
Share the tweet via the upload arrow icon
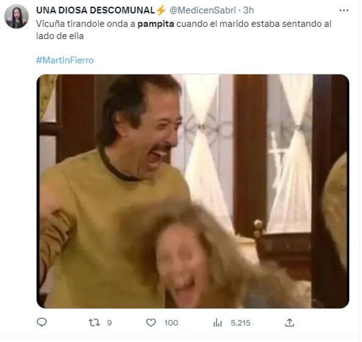click(x=289, y=323)
